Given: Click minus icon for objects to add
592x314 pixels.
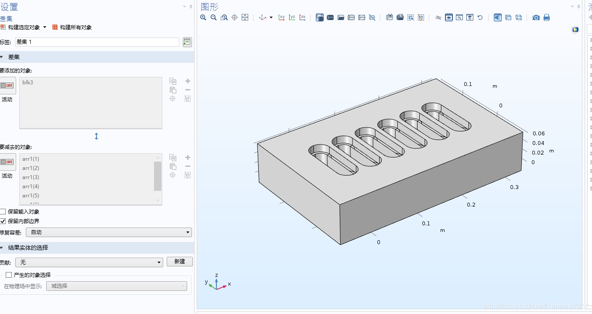Looking at the screenshot, I should (x=188, y=90).
